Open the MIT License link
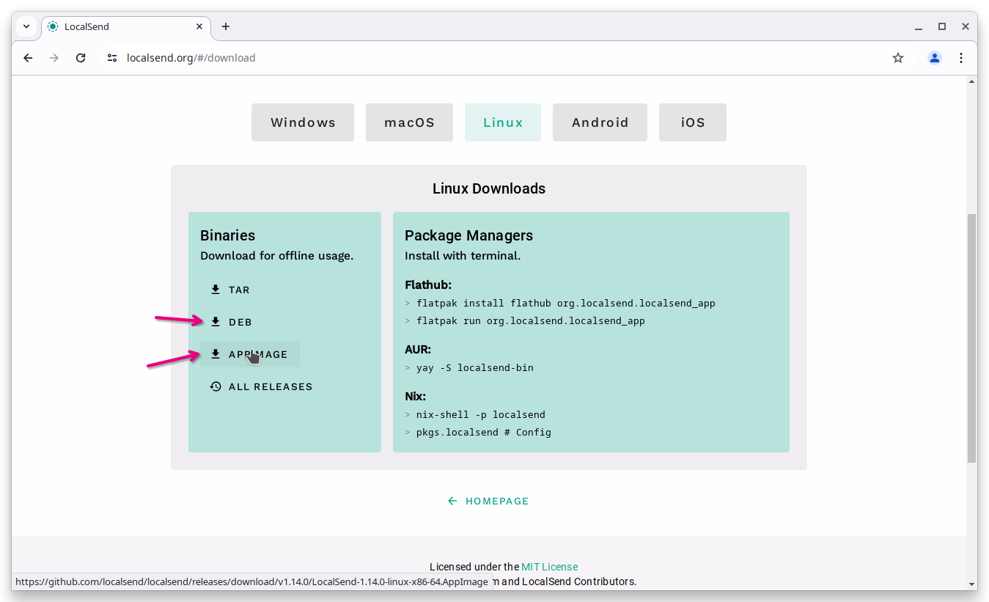This screenshot has width=989, height=602. [550, 566]
